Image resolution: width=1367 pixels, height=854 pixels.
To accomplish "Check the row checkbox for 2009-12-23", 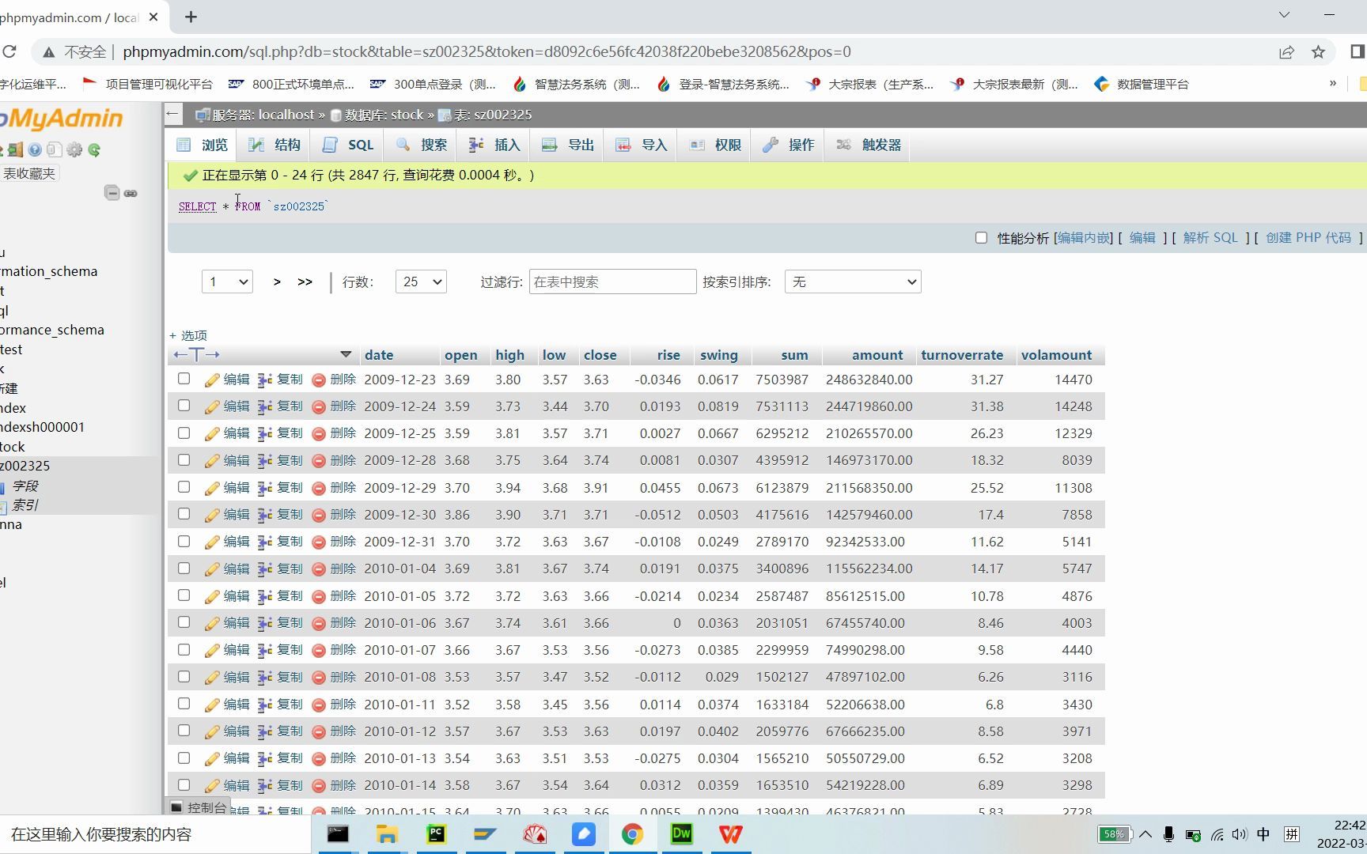I will (x=184, y=380).
